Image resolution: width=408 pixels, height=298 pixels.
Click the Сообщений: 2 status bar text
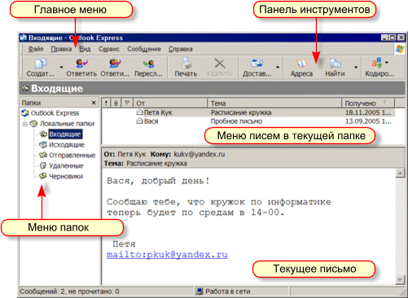[69, 291]
